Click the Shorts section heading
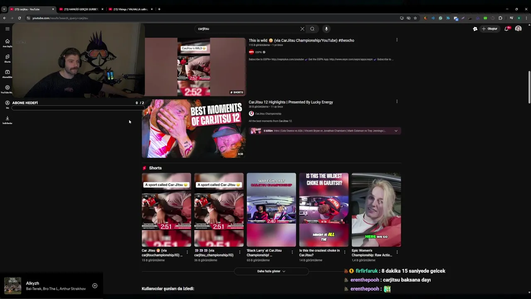This screenshot has height=299, width=531. pos(155,168)
